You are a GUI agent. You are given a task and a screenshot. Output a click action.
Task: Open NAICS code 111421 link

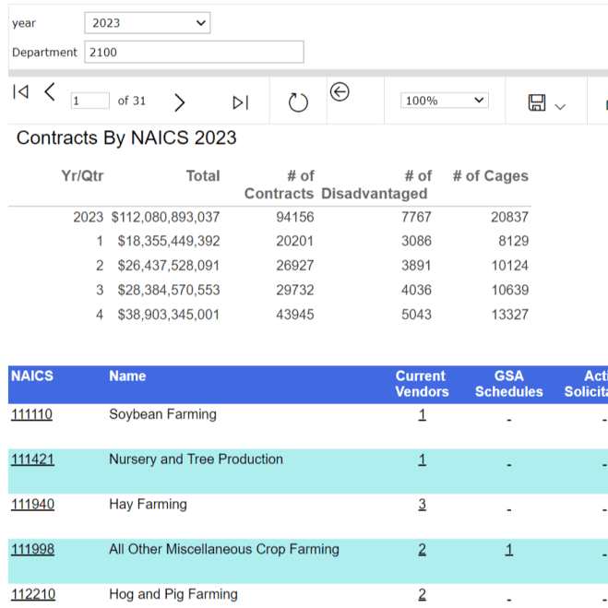click(32, 459)
